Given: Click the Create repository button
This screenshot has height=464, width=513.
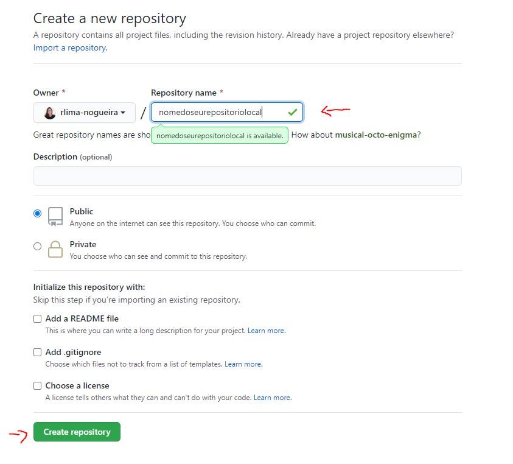Looking at the screenshot, I should click(x=76, y=432).
